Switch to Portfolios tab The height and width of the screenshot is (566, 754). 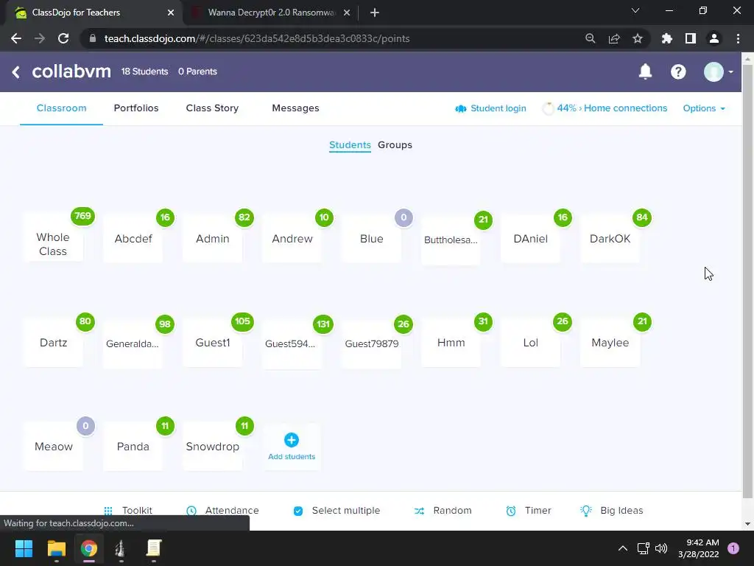point(136,108)
